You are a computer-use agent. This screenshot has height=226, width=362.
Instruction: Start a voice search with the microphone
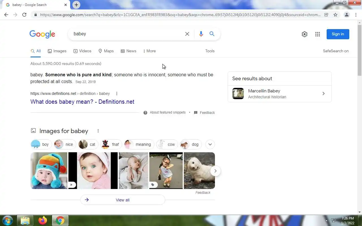coord(201,34)
